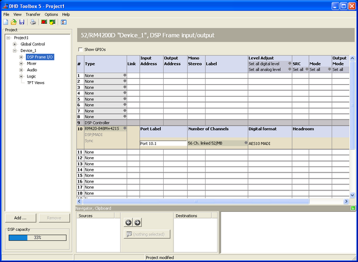The height and width of the screenshot is (262, 358).
Task: Open the Number of Channels dropdown
Action: click(x=246, y=143)
